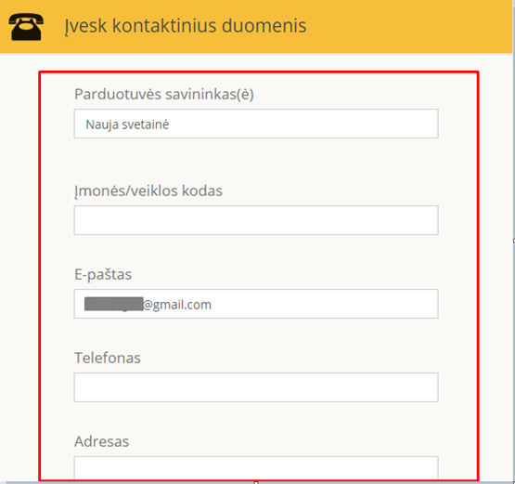515x484 pixels.
Task: Click the E-paštas label
Action: pyautogui.click(x=103, y=275)
